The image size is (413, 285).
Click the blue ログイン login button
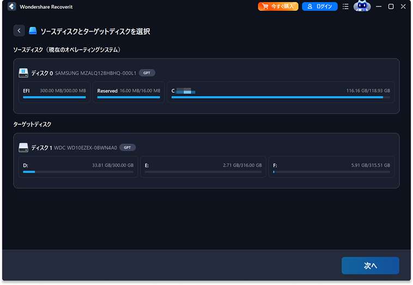pos(320,7)
